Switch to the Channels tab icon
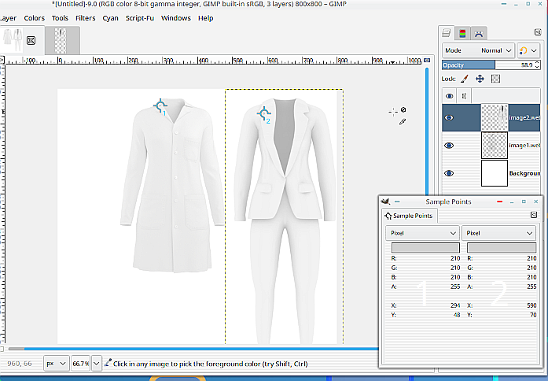 click(x=462, y=33)
